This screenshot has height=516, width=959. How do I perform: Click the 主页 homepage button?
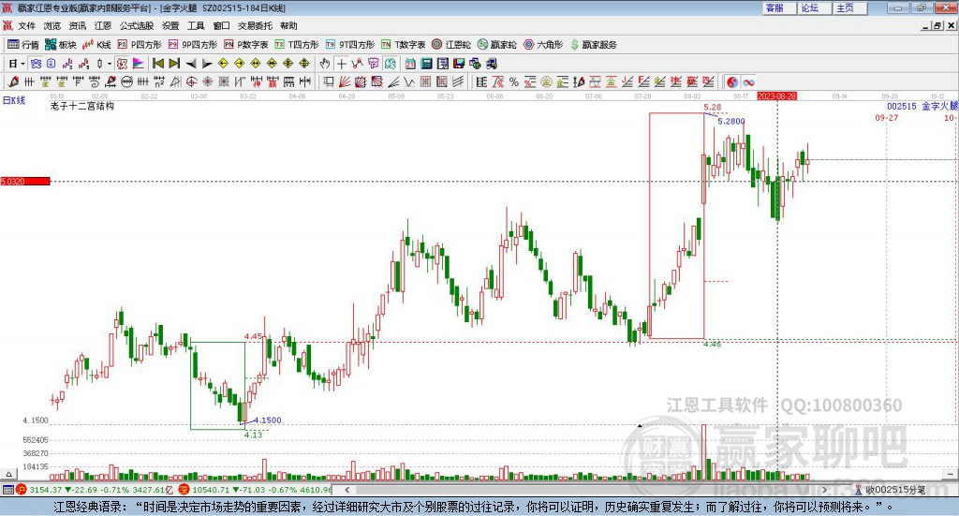(849, 7)
